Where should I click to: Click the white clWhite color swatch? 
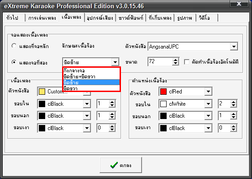(x=163, y=104)
